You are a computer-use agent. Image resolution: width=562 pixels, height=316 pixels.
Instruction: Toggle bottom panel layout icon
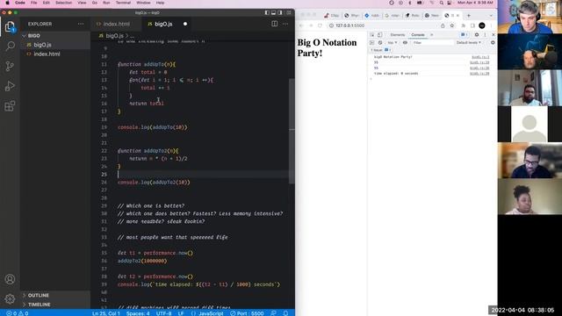(273, 12)
